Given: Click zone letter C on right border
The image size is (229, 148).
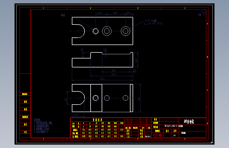Looking at the screenshot, I should [207, 90].
